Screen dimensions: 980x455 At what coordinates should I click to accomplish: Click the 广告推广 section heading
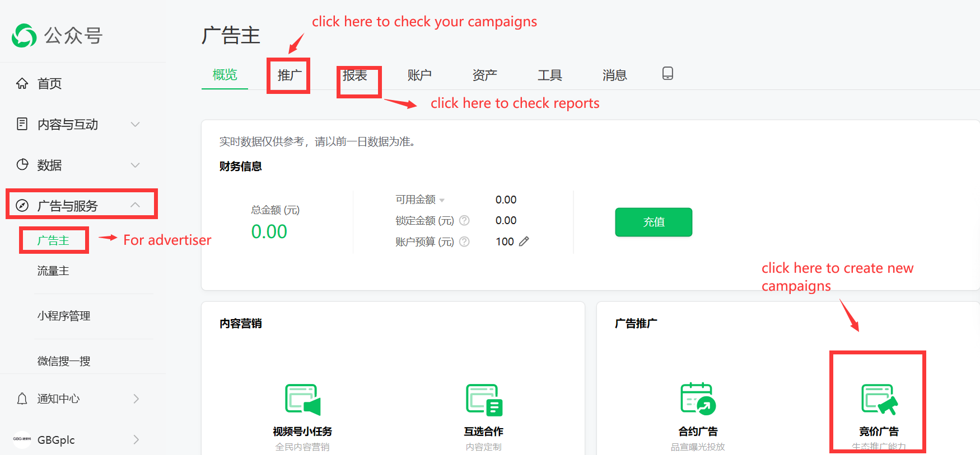[x=636, y=323]
